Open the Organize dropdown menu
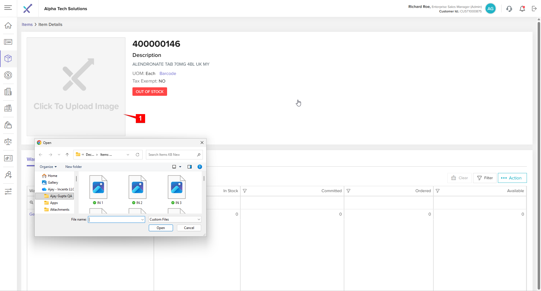 click(48, 167)
